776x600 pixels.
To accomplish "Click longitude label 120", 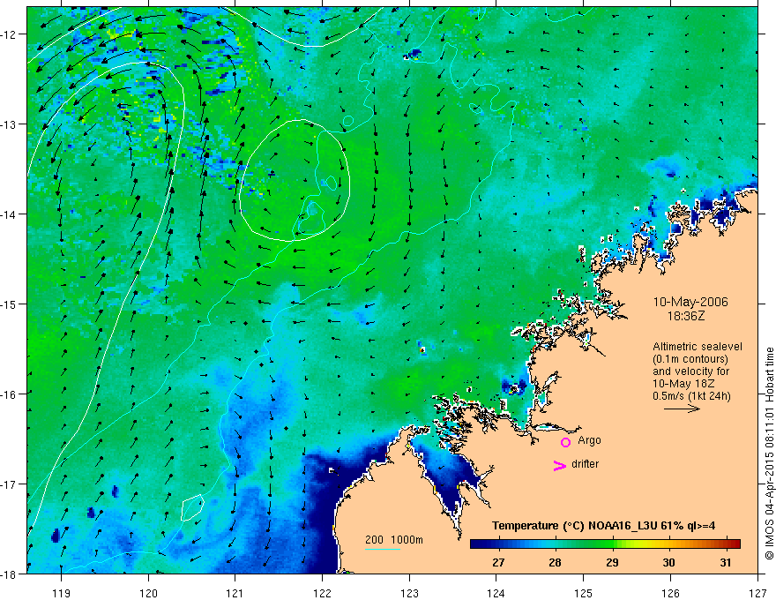I will (x=148, y=593).
